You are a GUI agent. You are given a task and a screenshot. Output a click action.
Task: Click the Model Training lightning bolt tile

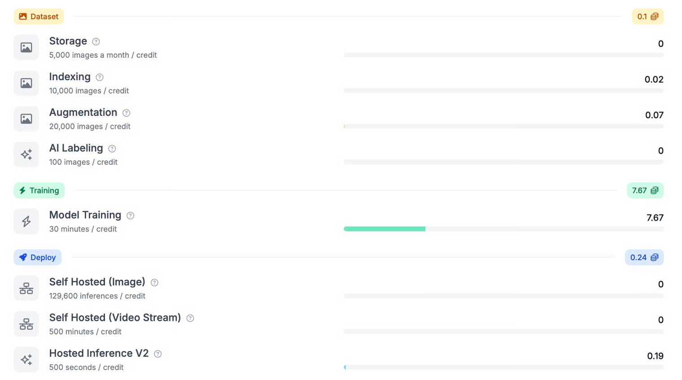[x=26, y=222]
